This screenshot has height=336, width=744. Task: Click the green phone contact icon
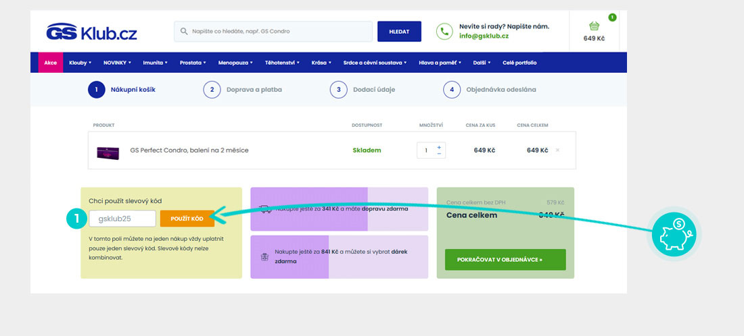pyautogui.click(x=444, y=32)
